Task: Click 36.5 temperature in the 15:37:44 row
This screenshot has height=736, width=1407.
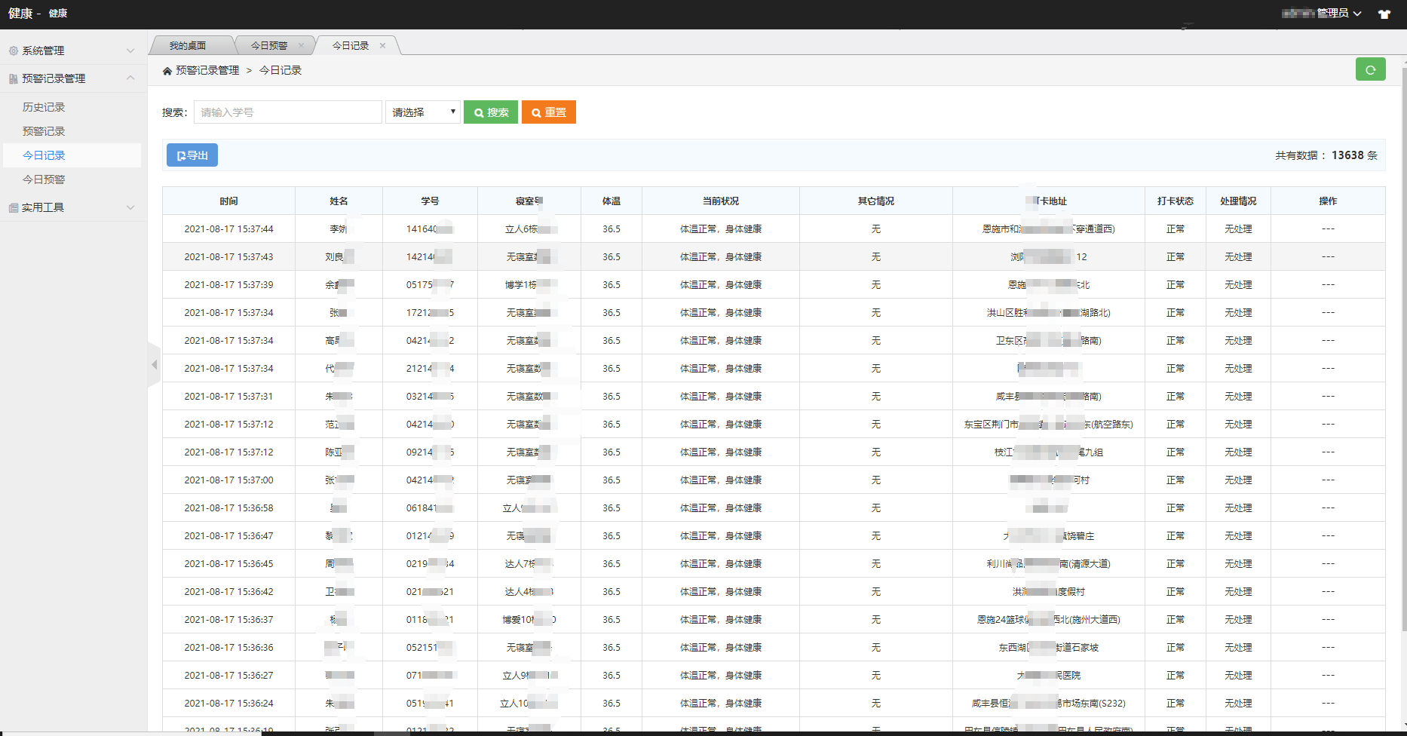Action: click(612, 229)
